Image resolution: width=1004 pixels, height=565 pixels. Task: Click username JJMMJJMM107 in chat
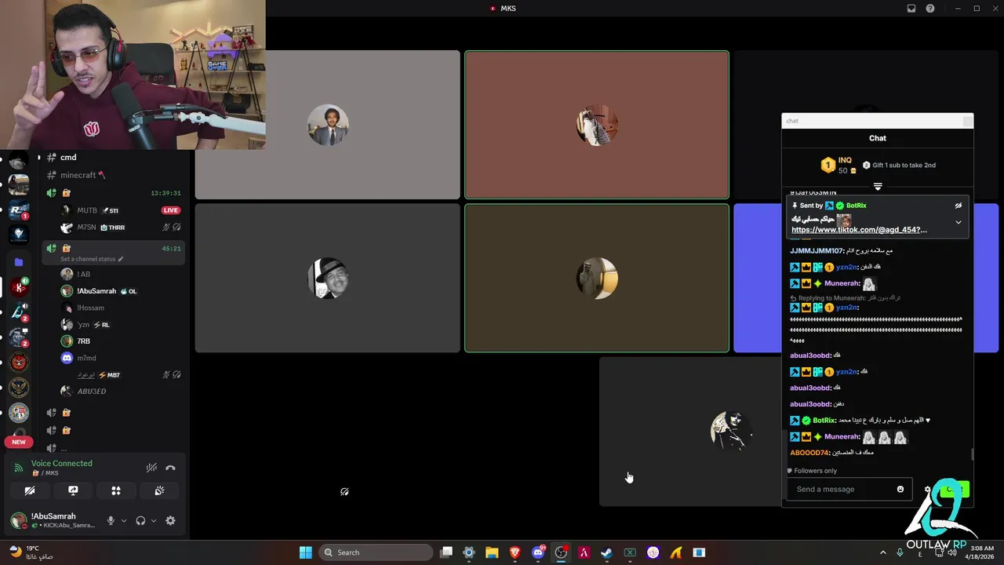tap(817, 250)
